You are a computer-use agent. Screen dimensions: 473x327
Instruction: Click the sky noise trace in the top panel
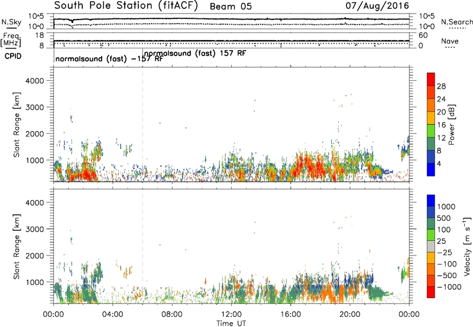pyautogui.click(x=231, y=19)
